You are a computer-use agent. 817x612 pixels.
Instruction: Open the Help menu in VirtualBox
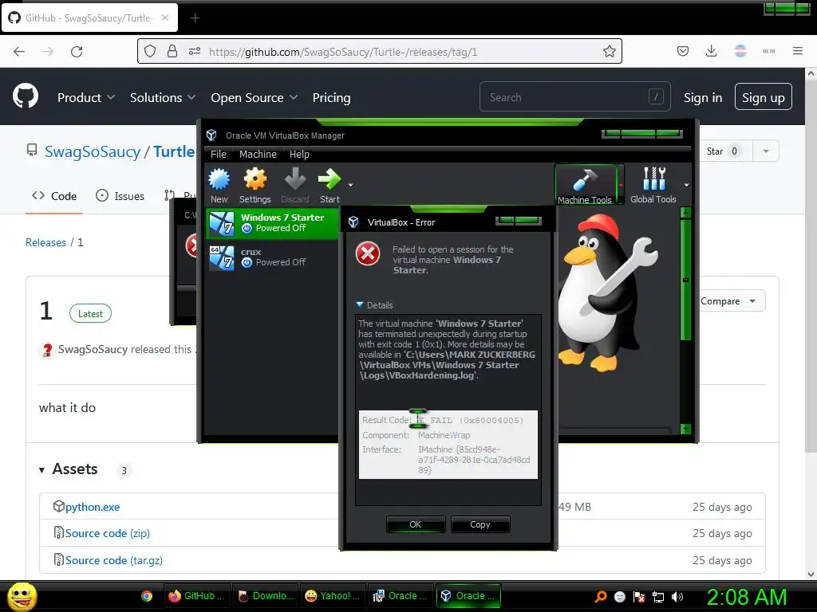coord(300,154)
